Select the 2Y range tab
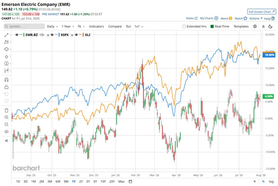Viewport: 278px width, 186px height. click(x=81, y=181)
